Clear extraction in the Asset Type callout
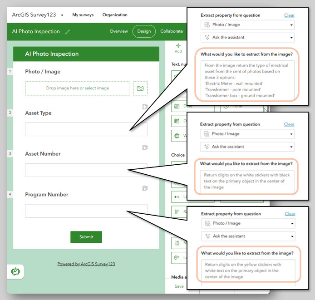 point(289,15)
